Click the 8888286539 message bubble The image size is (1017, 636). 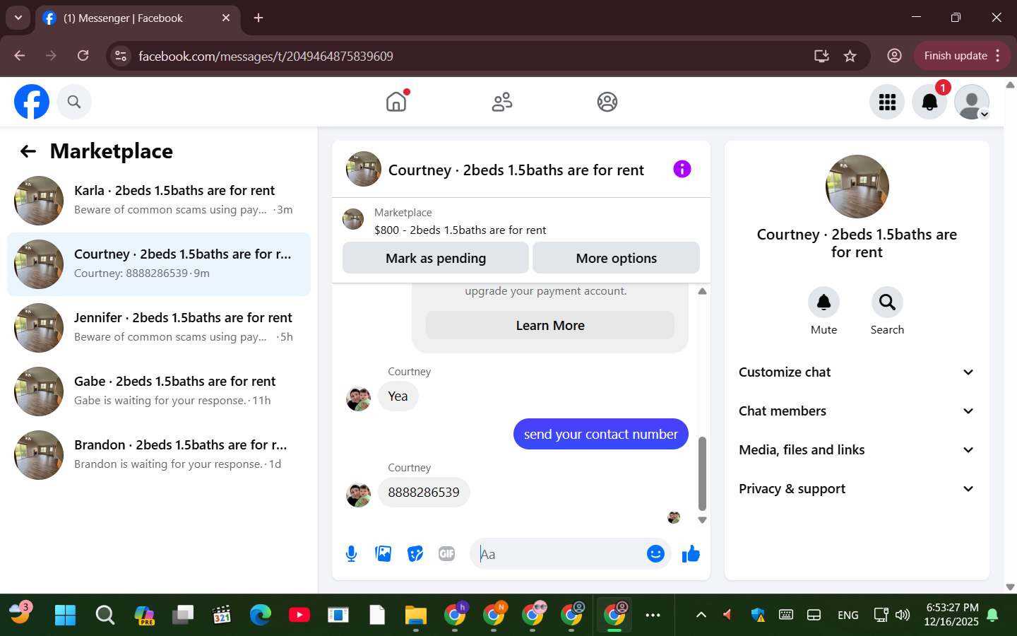click(424, 493)
